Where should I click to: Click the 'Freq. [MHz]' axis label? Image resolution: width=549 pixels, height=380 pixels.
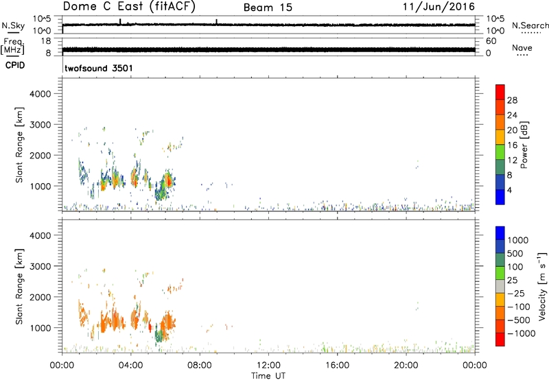pos(13,47)
